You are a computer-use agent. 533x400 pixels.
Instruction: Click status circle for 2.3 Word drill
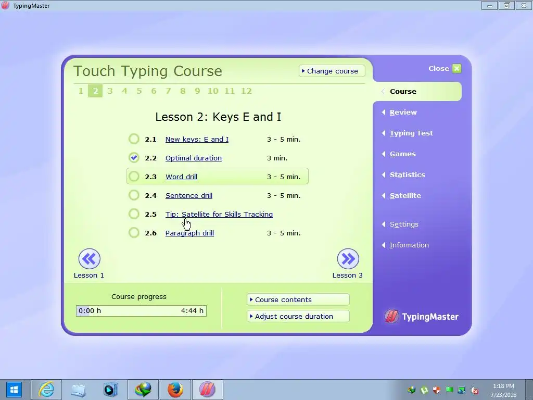point(134,176)
